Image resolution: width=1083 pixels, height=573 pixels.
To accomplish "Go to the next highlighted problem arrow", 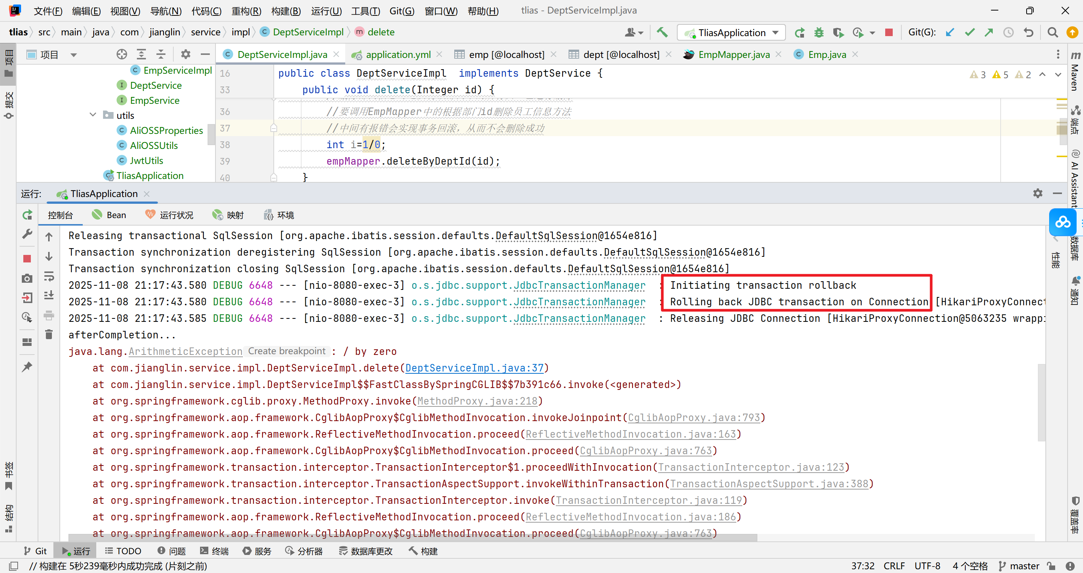I will (1058, 74).
